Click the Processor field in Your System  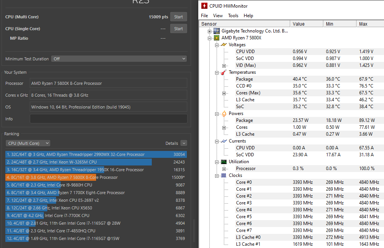pos(109,83)
